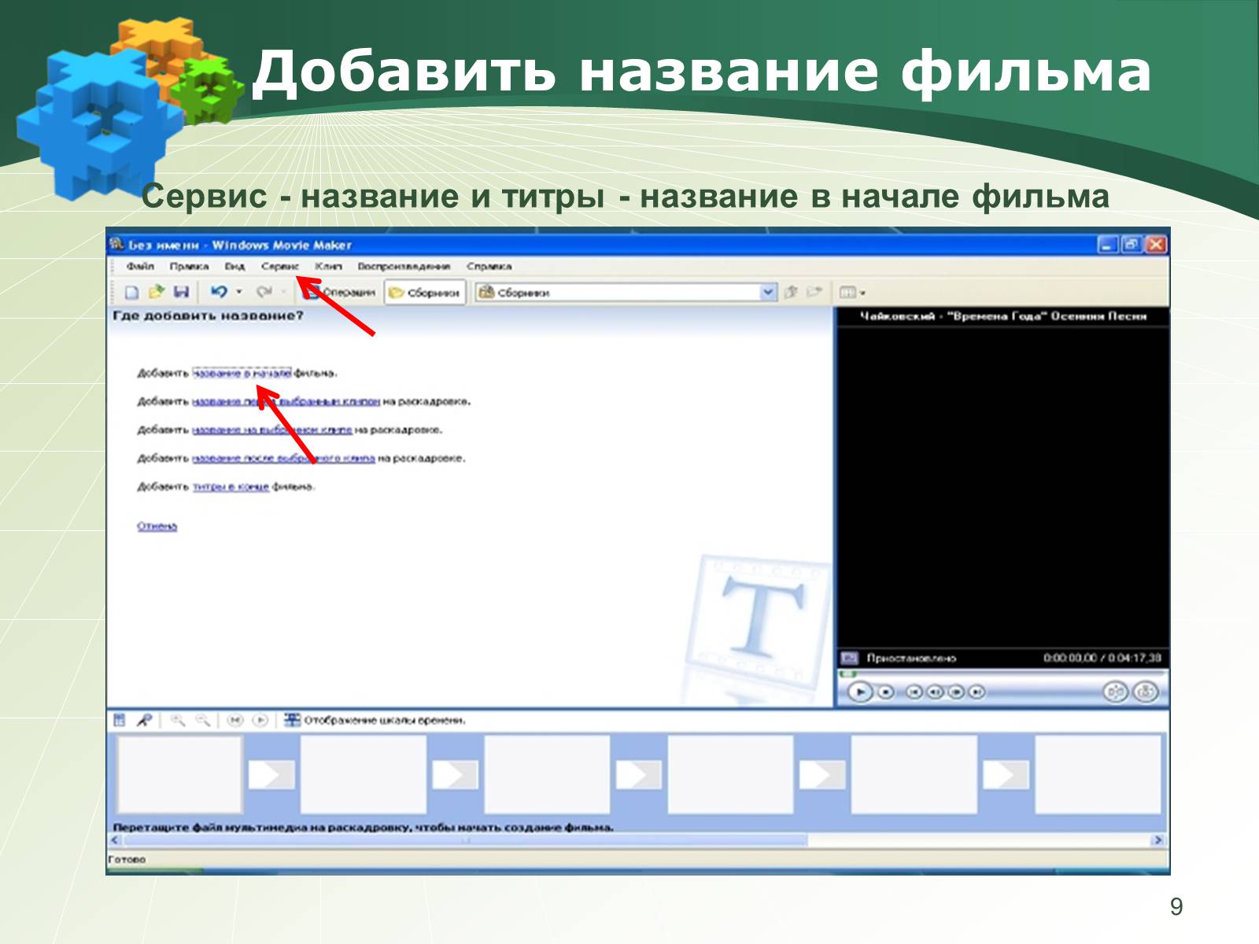Click the play storyboard icon
Screen dimensions: 1259x944
pyautogui.click(x=260, y=720)
